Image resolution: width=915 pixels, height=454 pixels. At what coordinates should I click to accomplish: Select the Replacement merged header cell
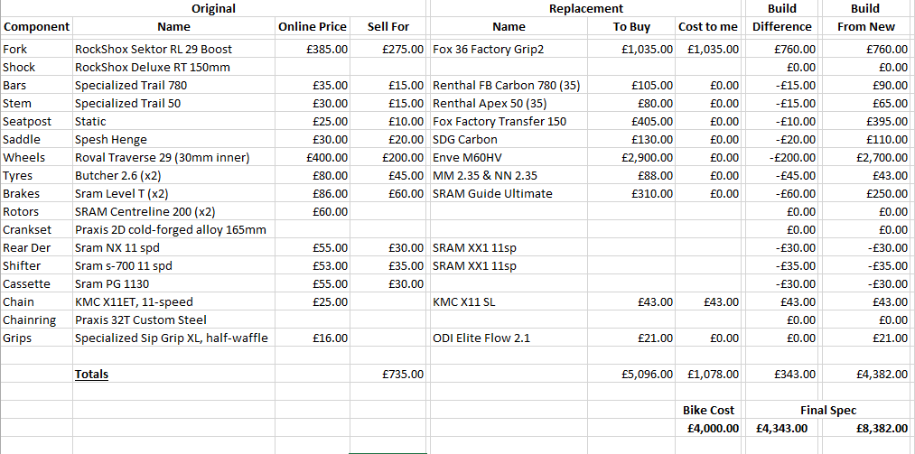tap(586, 8)
